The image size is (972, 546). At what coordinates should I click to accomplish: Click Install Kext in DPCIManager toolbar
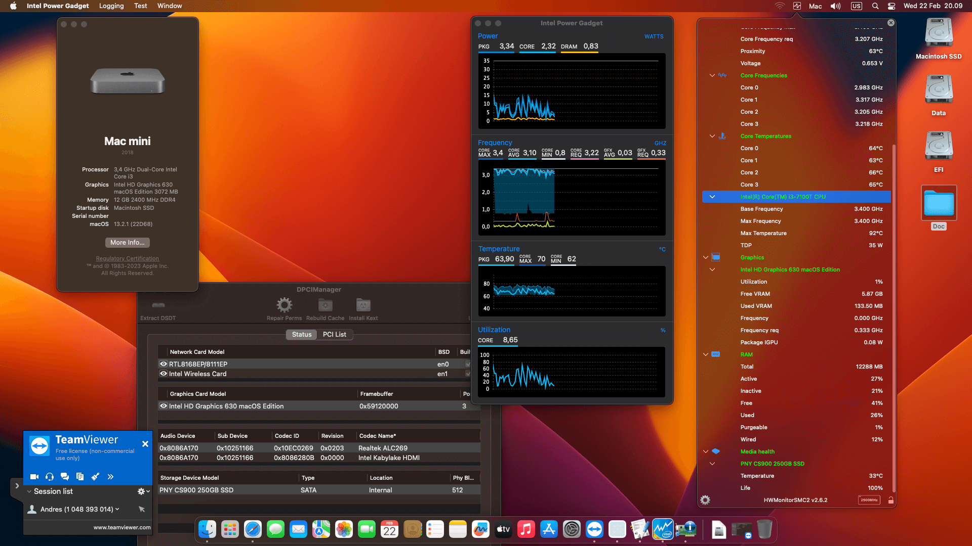(363, 309)
